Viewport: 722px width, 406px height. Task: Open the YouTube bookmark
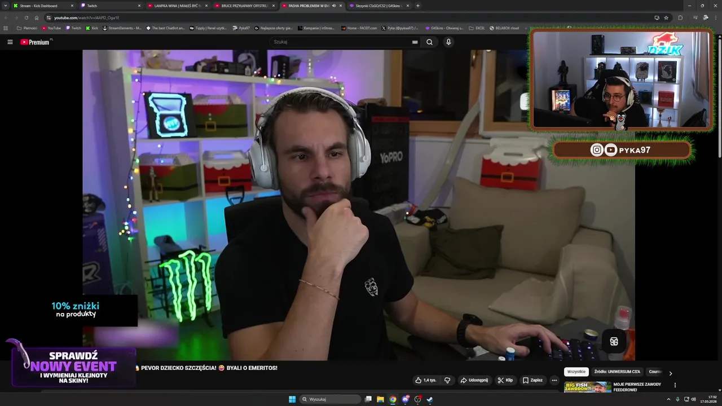[x=51, y=28]
